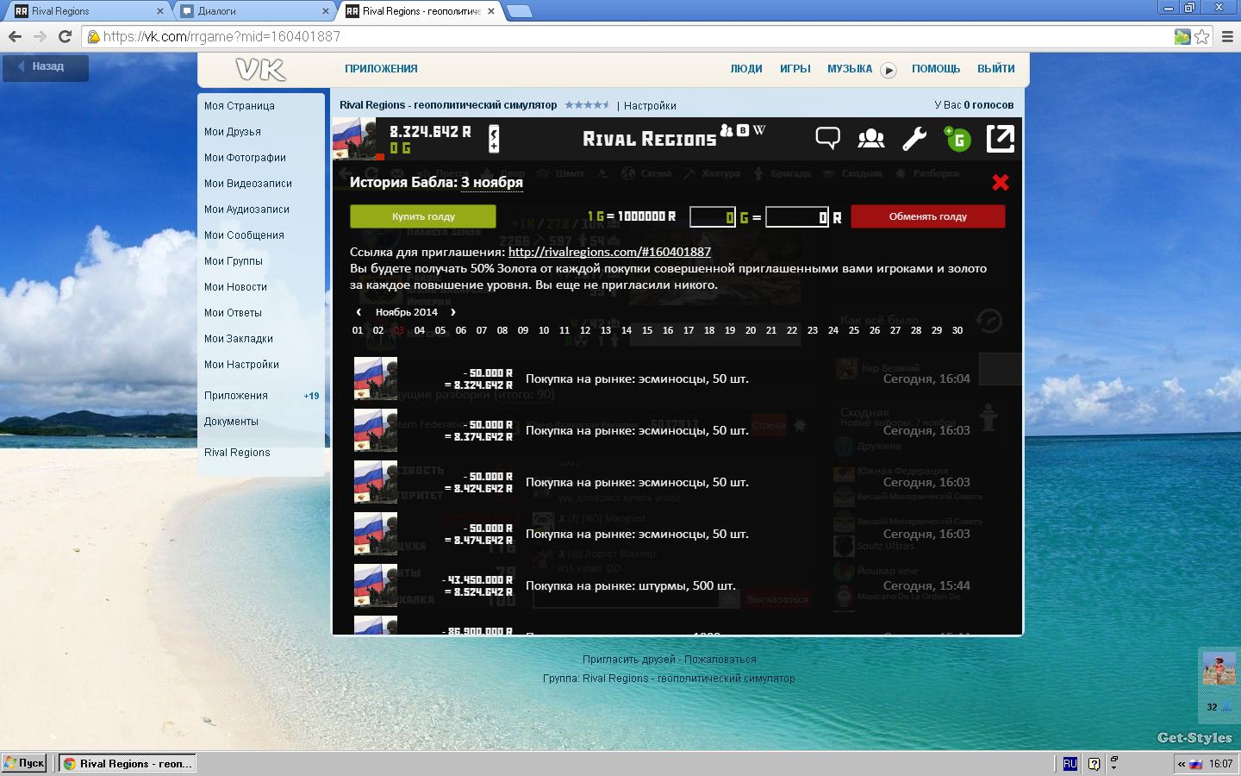
Task: Open МУЗЫКА in VK header
Action: [x=850, y=69]
